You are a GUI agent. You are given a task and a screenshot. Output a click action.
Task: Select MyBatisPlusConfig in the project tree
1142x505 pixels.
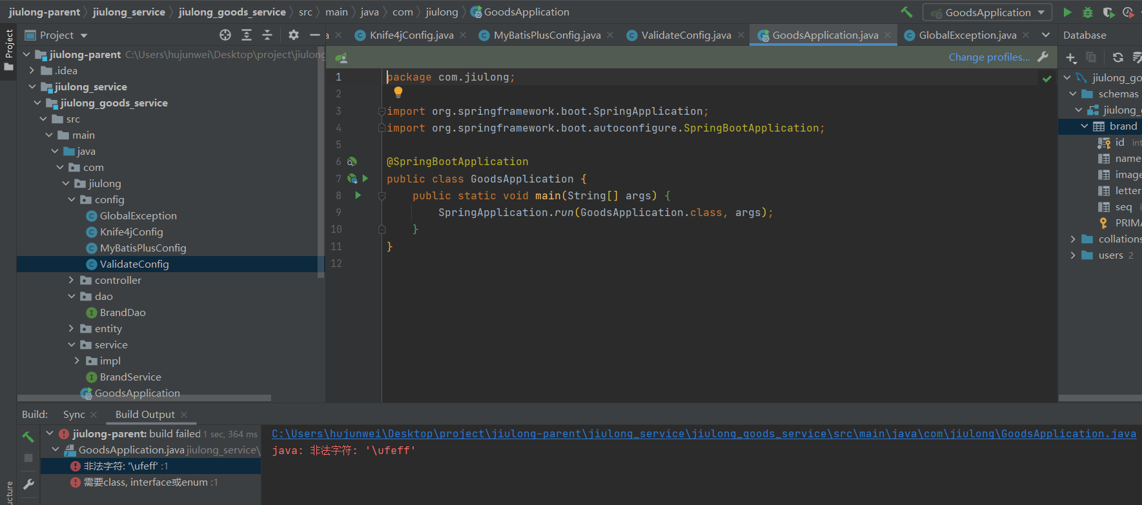coord(143,248)
